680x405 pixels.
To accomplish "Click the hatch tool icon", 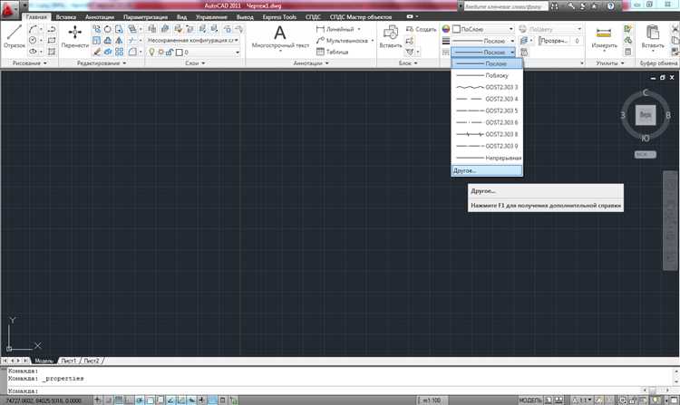I will (51, 52).
